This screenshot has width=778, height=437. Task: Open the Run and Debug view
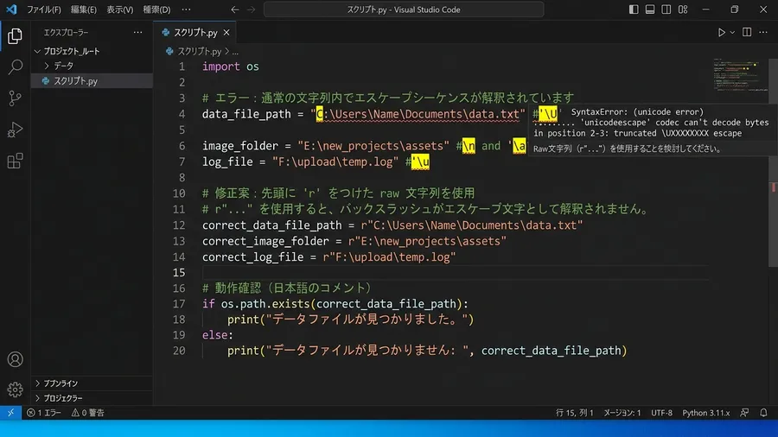[x=15, y=130]
